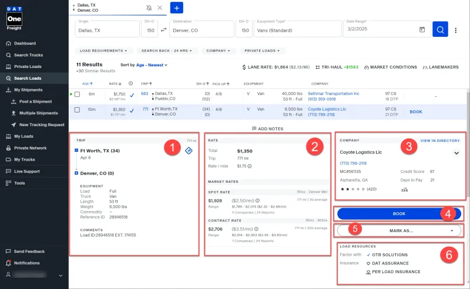
Task: Sort results by Trip column
Action: click(146, 84)
